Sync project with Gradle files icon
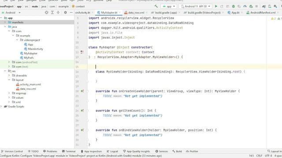Screen dimensions: 282x158 (264, 6)
